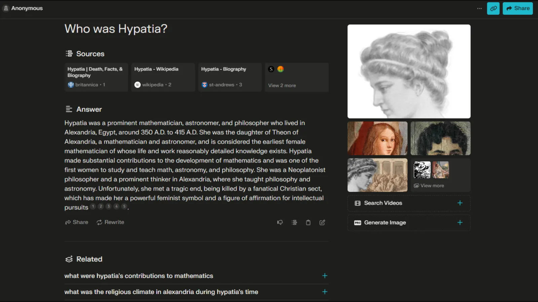
Task: Click the thumbs down feedback icon
Action: (x=280, y=222)
